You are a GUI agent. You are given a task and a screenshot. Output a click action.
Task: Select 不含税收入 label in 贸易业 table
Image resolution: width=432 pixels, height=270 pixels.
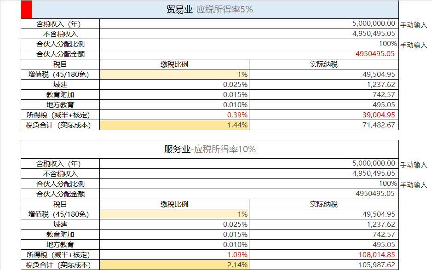(x=60, y=34)
